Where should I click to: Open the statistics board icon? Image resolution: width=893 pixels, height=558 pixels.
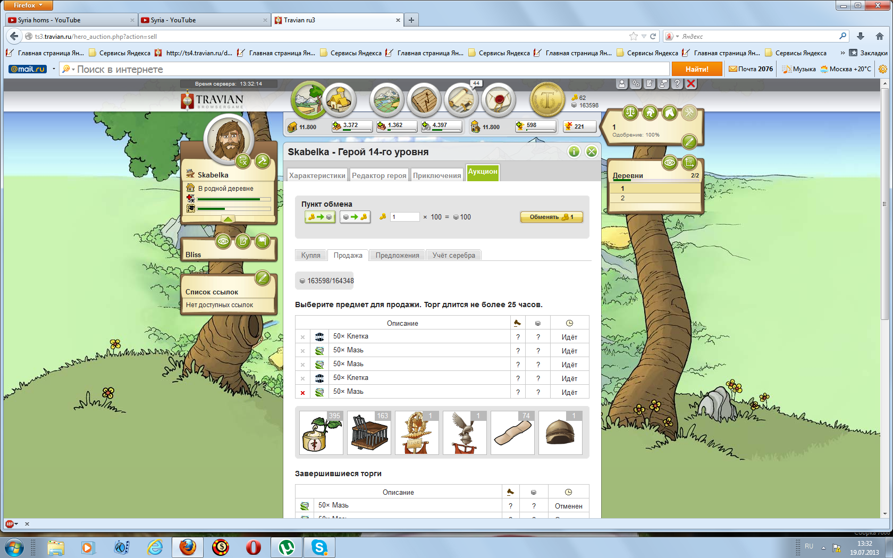[424, 99]
